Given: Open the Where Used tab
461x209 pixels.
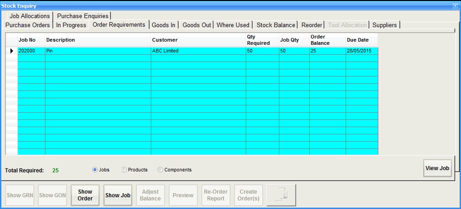Looking at the screenshot, I should point(233,25).
